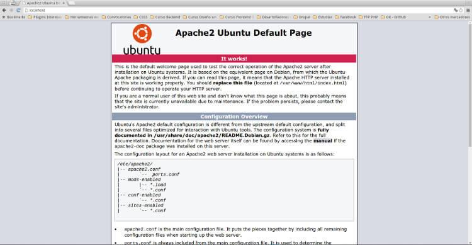Open the Git - Github bookmark folder

point(393,17)
